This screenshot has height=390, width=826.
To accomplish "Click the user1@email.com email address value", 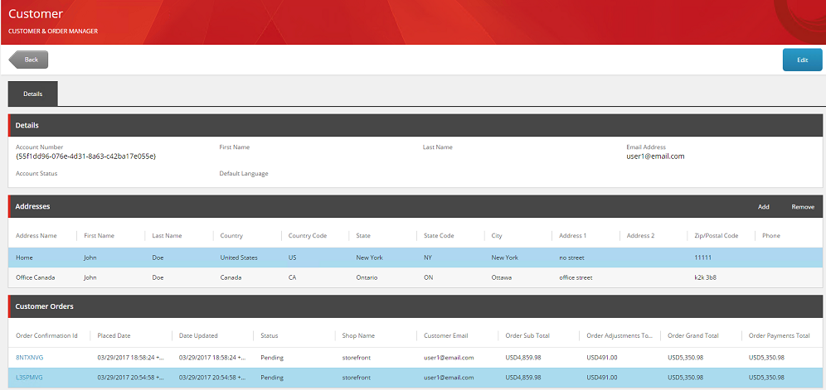I will (654, 156).
